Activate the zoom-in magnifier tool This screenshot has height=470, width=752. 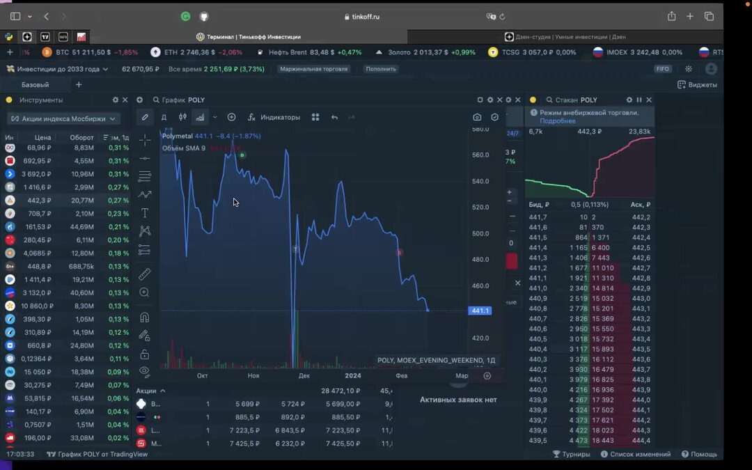point(144,292)
